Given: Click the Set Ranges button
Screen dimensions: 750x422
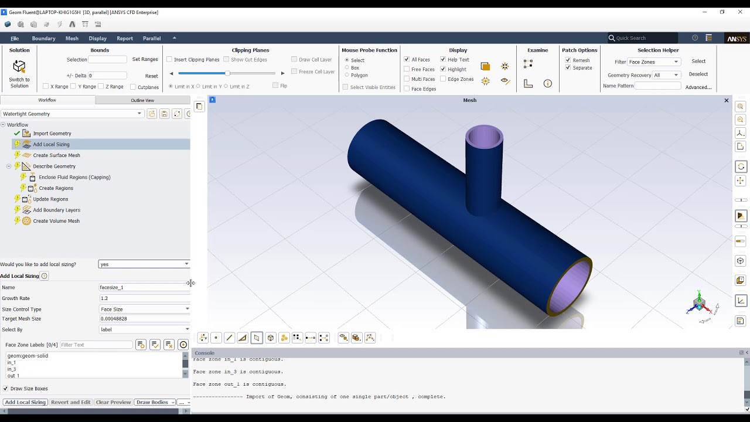Looking at the screenshot, I should tap(145, 59).
